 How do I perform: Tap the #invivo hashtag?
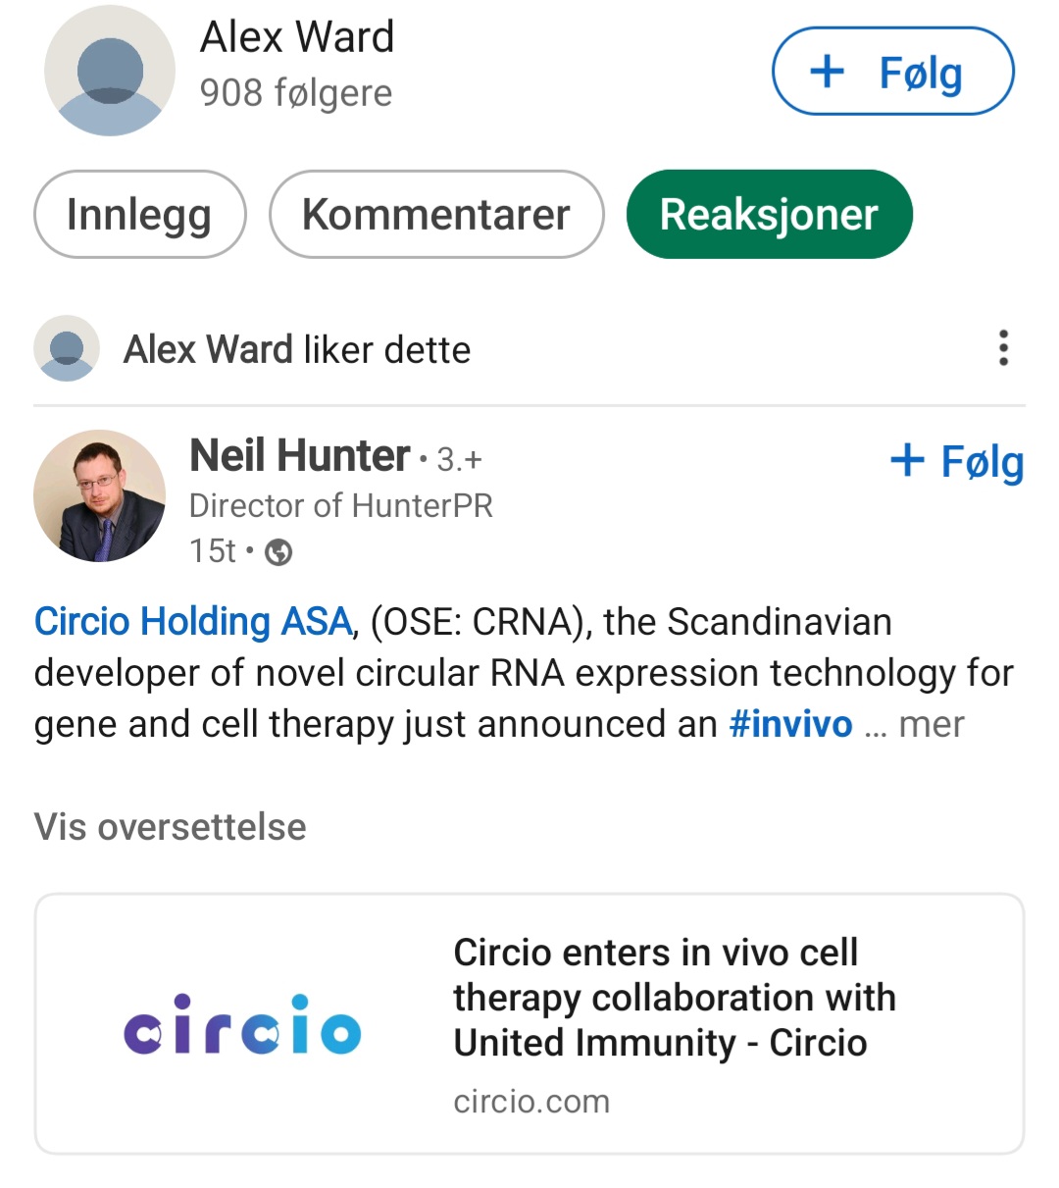coord(790,724)
